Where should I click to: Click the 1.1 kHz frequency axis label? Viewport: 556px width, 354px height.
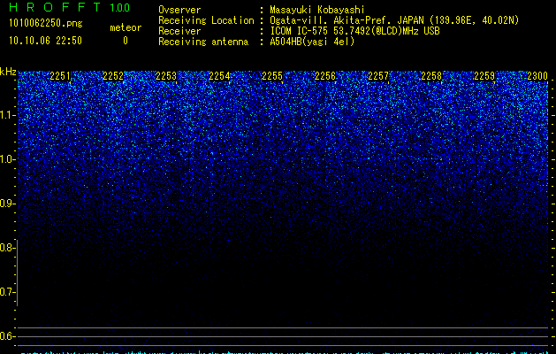pyautogui.click(x=7, y=115)
